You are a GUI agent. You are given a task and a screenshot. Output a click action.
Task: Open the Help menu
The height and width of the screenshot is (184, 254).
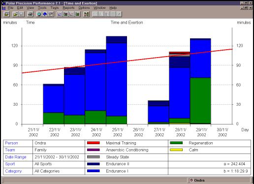tap(113, 8)
